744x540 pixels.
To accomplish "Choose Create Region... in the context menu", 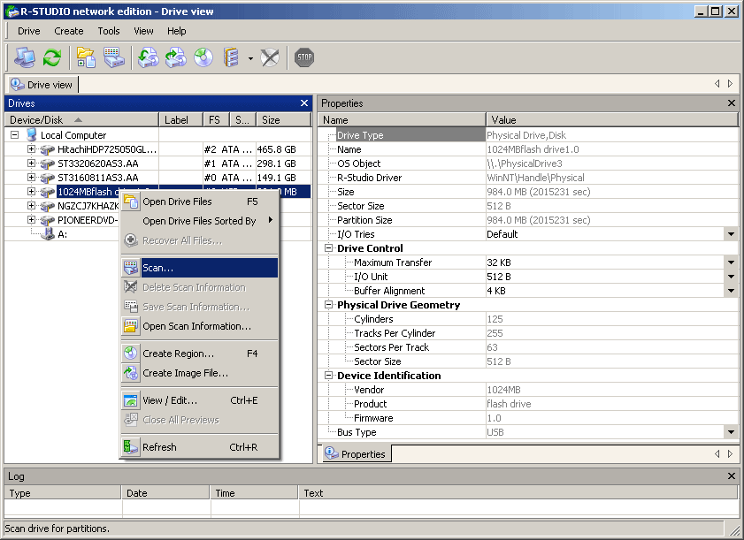I will point(200,354).
